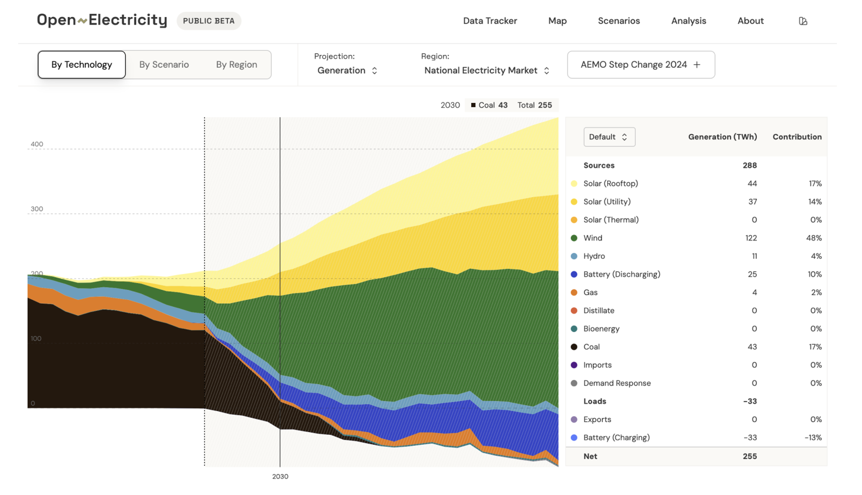Click the OpenElectricity logo

point(102,20)
